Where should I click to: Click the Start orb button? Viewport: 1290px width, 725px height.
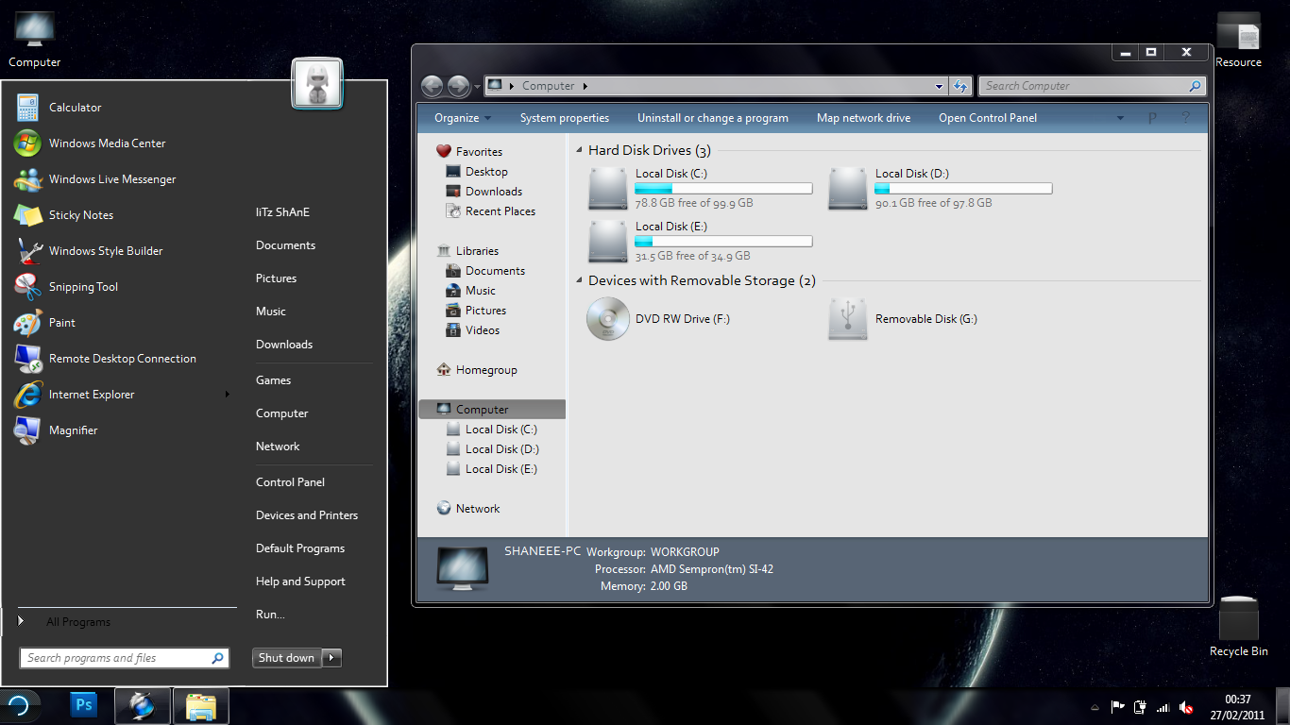18,705
